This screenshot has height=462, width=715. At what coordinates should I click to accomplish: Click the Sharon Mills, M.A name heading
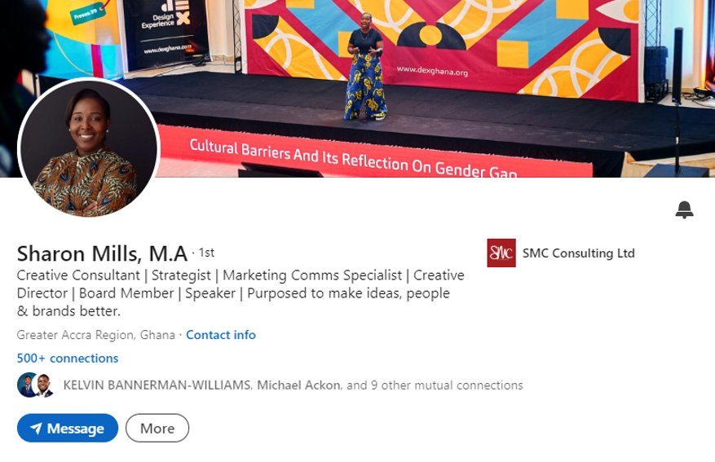click(102, 253)
